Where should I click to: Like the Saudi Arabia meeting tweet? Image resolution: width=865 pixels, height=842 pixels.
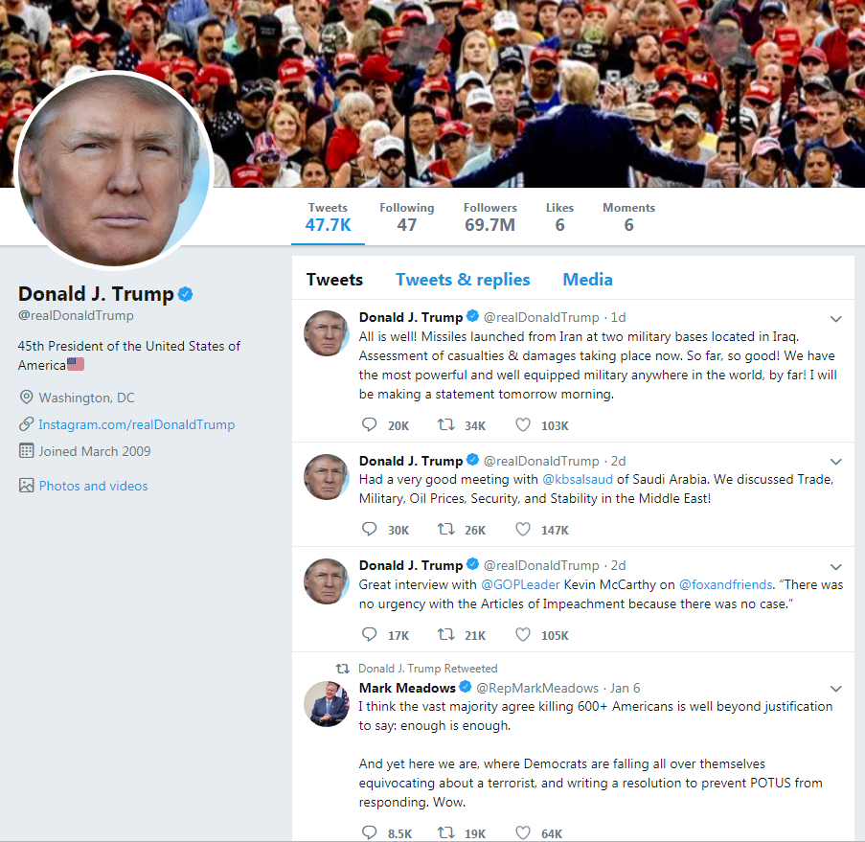click(522, 529)
